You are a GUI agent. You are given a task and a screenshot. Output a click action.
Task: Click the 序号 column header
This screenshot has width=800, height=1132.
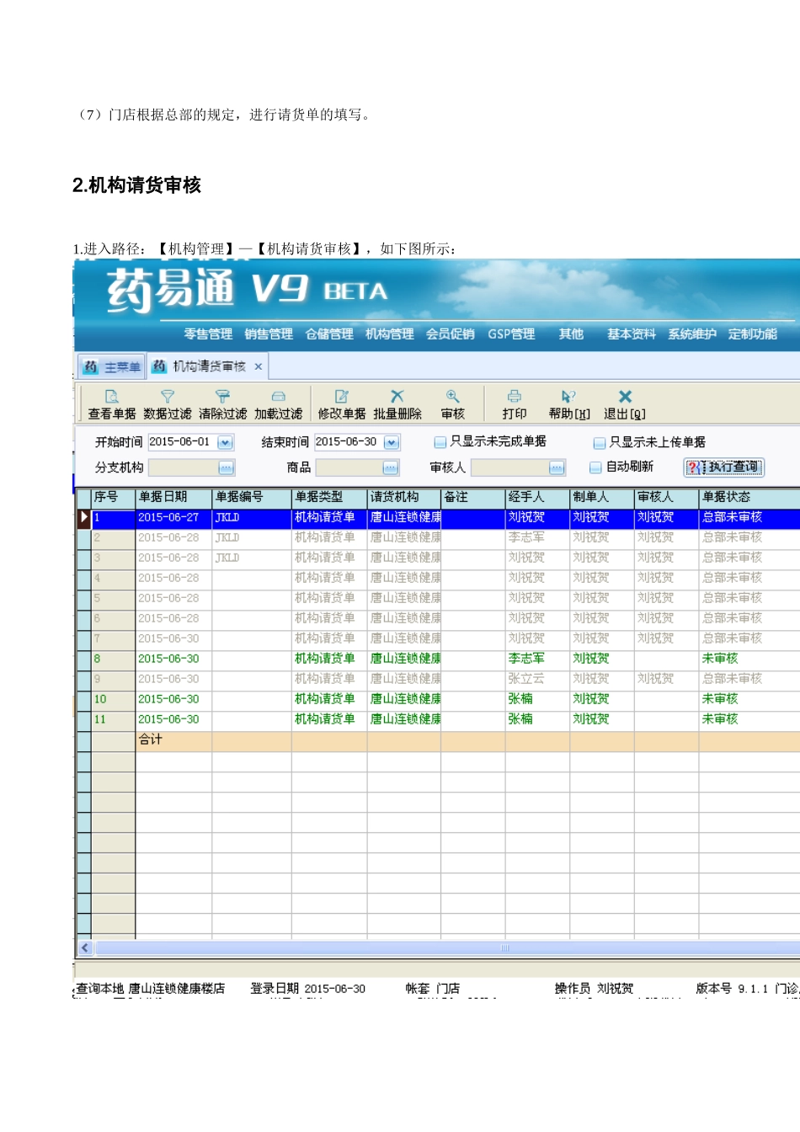click(x=113, y=497)
